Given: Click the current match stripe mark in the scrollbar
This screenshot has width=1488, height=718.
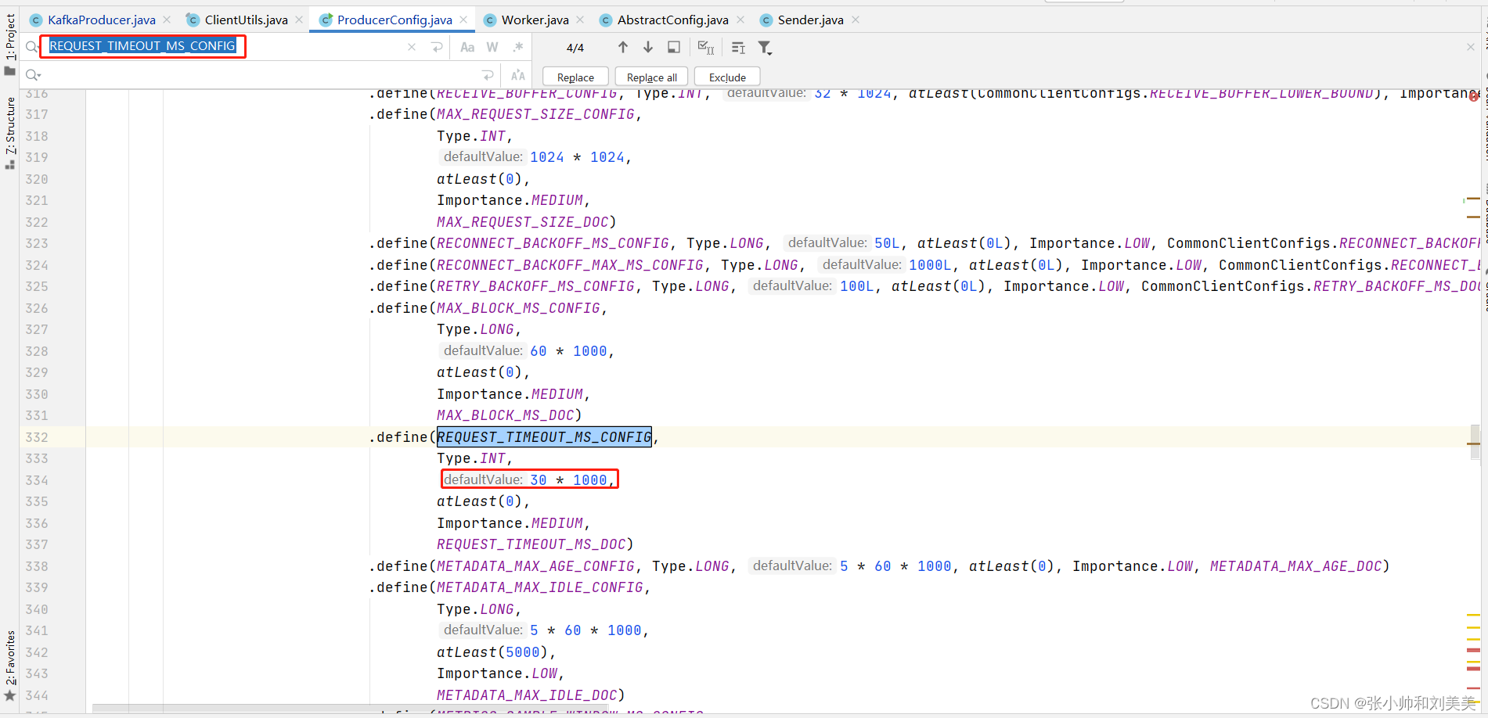Looking at the screenshot, I should (x=1474, y=443).
